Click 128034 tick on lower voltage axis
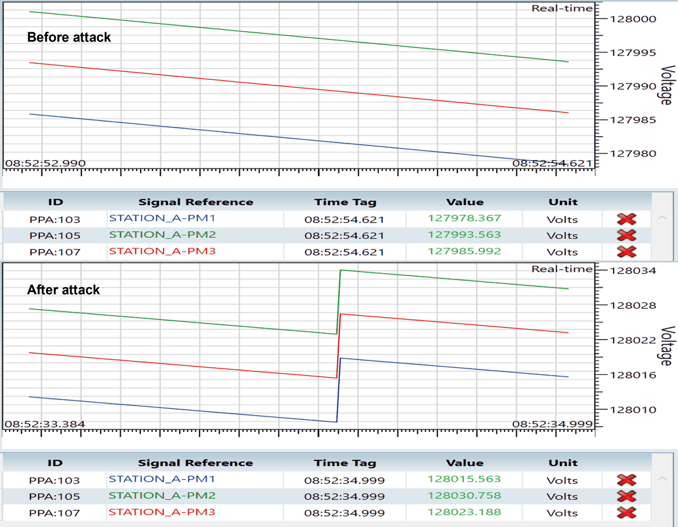Screen dimensions: 678x527 click(x=632, y=271)
